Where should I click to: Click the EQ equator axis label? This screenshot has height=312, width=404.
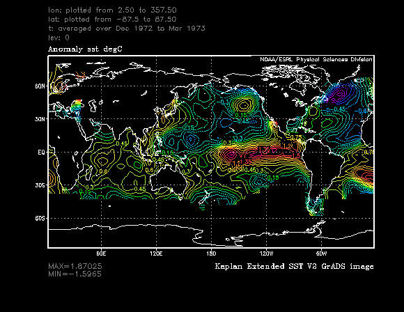(x=41, y=153)
